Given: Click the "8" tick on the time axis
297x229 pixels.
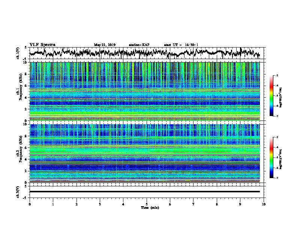Looking at the screenshot, I should (217, 204).
